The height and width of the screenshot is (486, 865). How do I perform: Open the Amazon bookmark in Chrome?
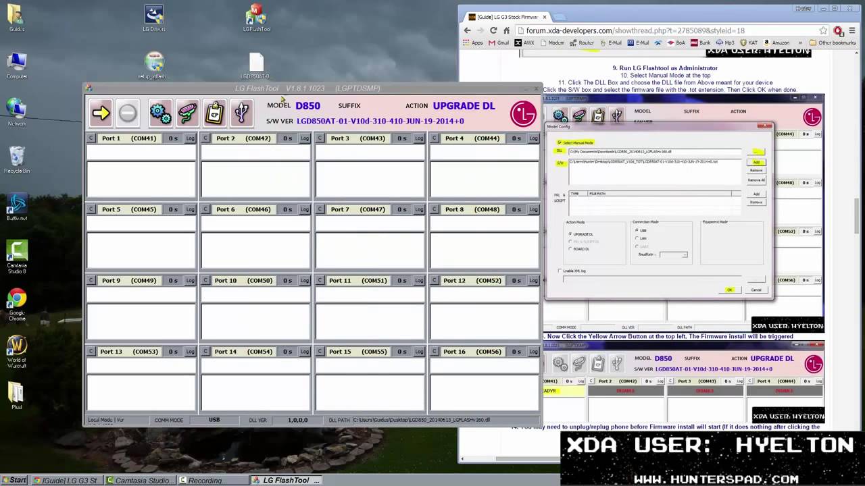(775, 43)
